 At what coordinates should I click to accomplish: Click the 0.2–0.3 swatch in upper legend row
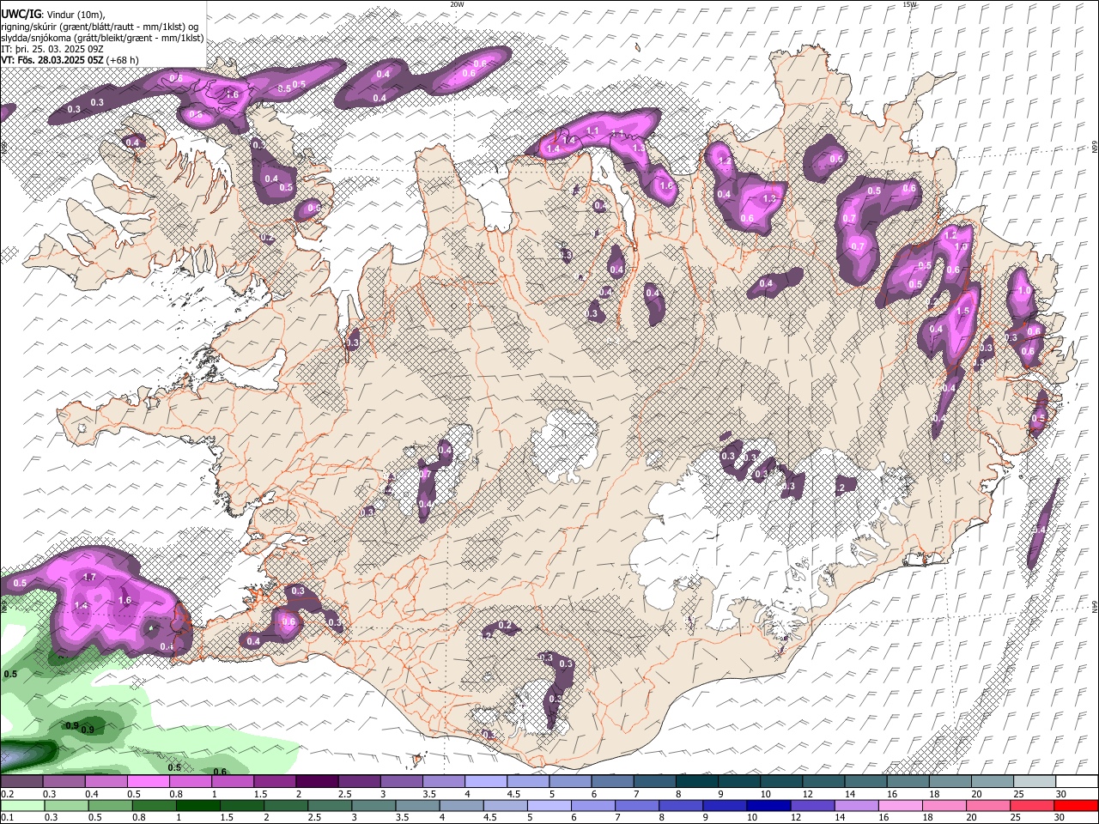pos(21,782)
